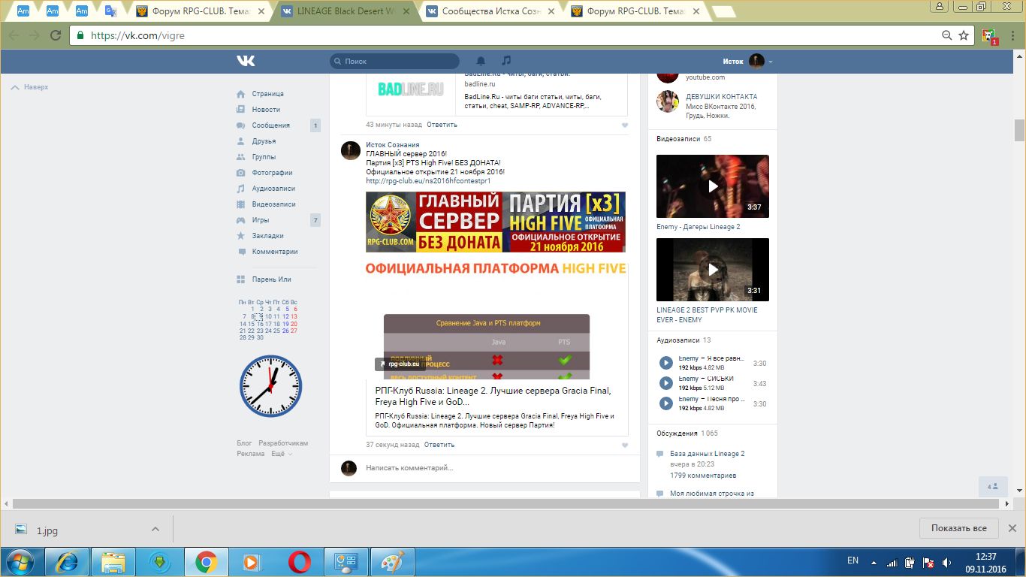Click Исток Сознания author name
This screenshot has width=1026, height=577.
392,144
